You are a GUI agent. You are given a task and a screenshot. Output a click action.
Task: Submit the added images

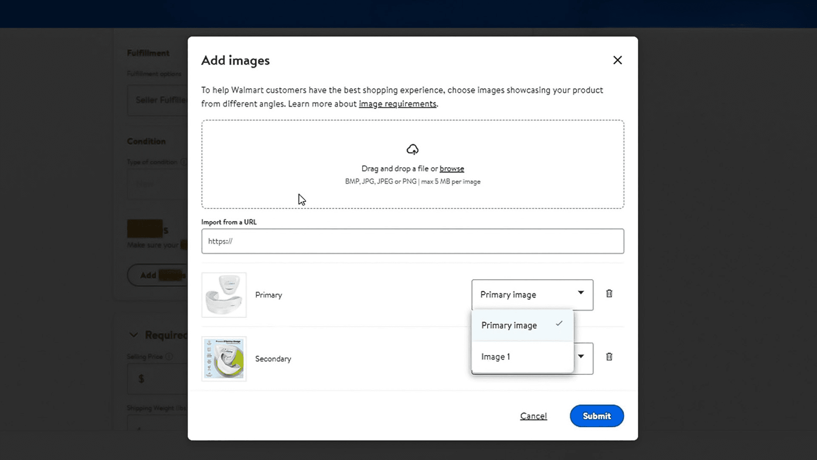point(597,416)
